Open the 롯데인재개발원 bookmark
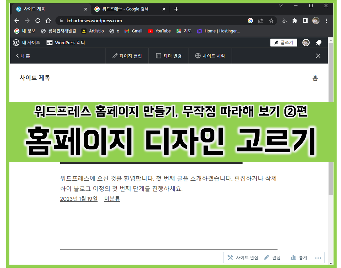Screen dimensions: 341x268 (58, 31)
